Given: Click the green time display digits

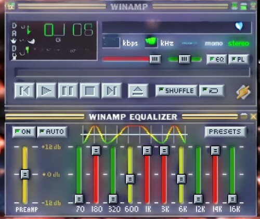Looking at the screenshot, I should click(69, 30).
